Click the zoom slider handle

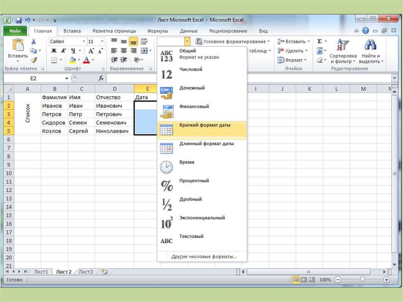[362, 280]
